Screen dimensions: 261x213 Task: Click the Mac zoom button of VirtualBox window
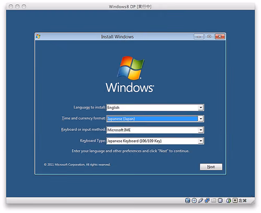coord(24,7)
